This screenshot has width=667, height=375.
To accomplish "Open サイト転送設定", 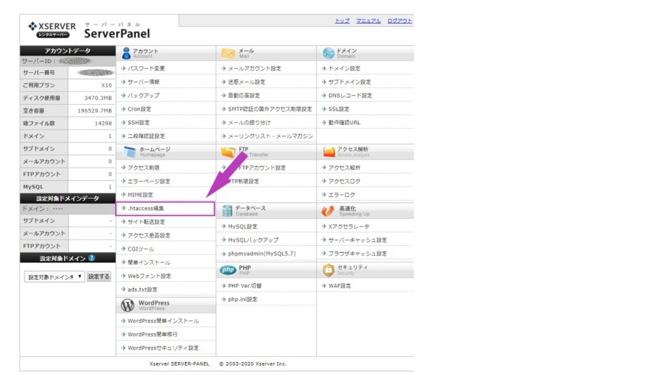I will tap(146, 222).
